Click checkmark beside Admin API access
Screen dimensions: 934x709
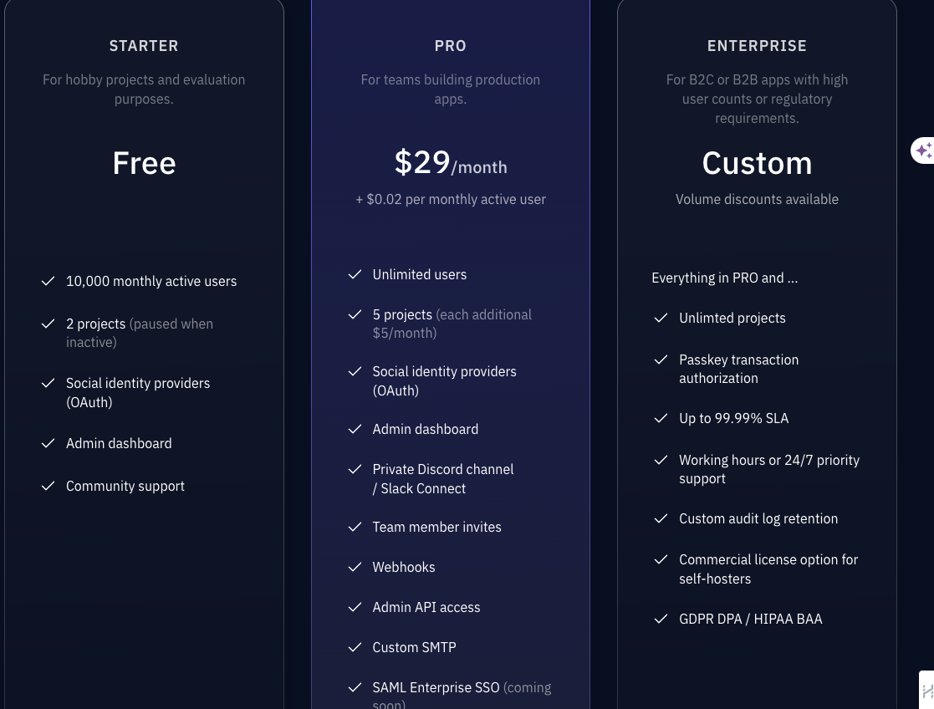point(355,607)
